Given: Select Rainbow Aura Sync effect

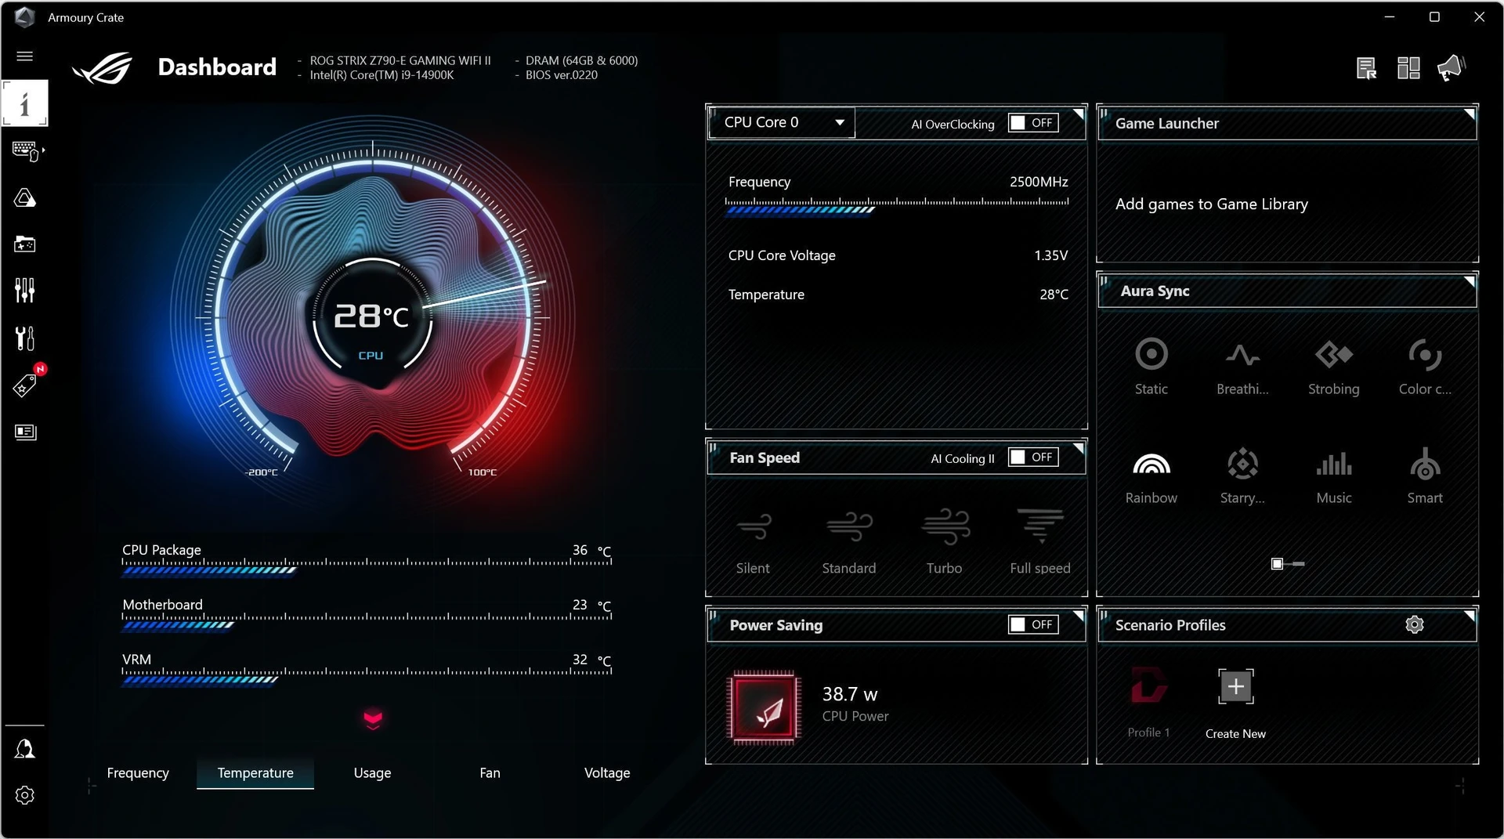Looking at the screenshot, I should [x=1151, y=476].
